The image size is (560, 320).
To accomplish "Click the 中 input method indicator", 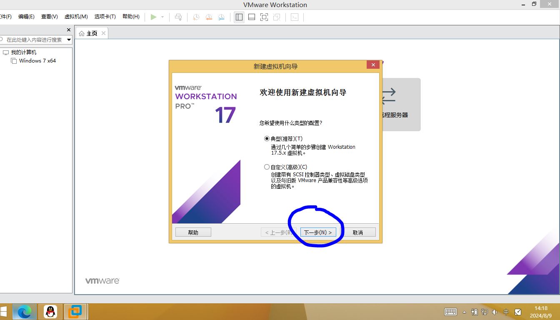I will (x=506, y=312).
